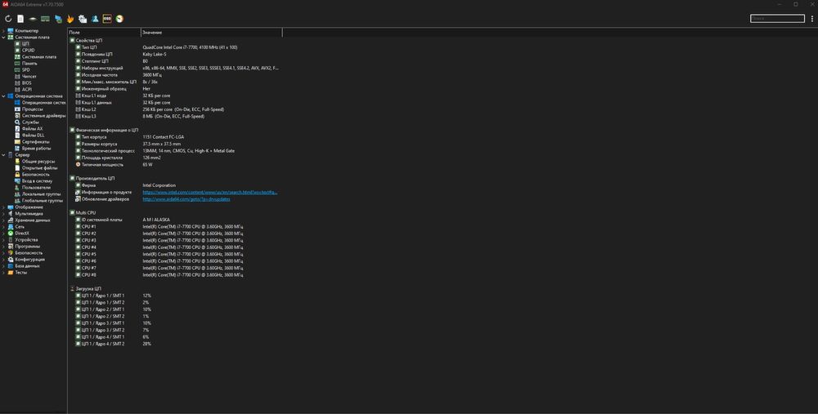
Task: Select the Программы tree item
Action: tap(27, 247)
